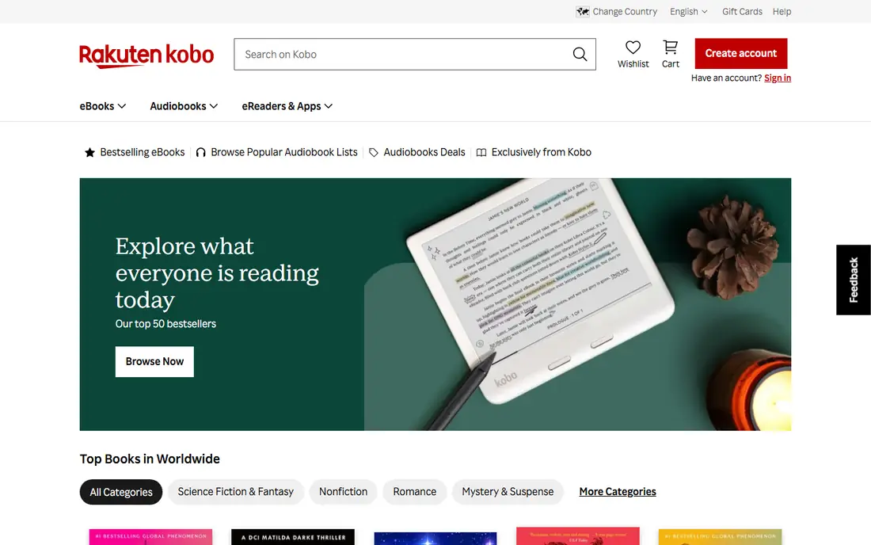Click the "Top Books in Worldwide" heading

click(x=150, y=459)
